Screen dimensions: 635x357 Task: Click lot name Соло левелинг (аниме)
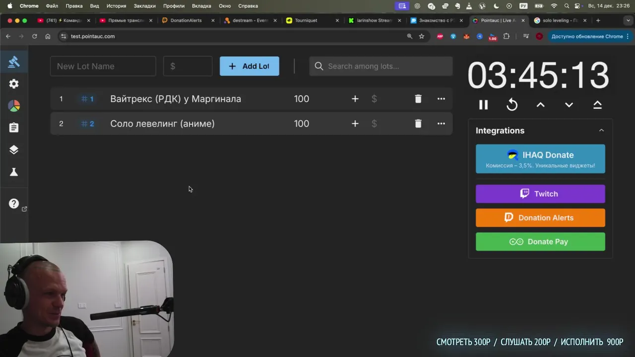click(162, 123)
